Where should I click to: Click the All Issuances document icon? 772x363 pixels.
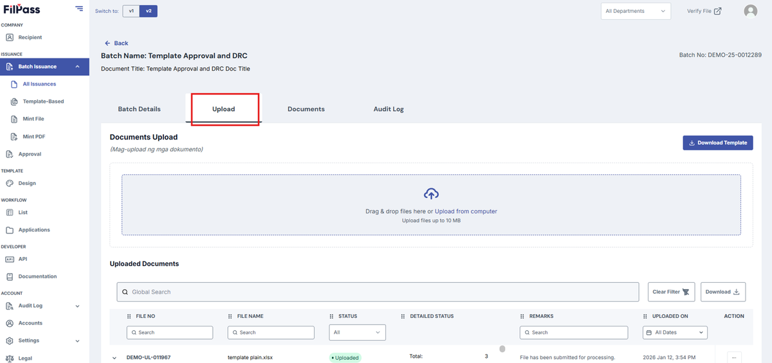[14, 84]
